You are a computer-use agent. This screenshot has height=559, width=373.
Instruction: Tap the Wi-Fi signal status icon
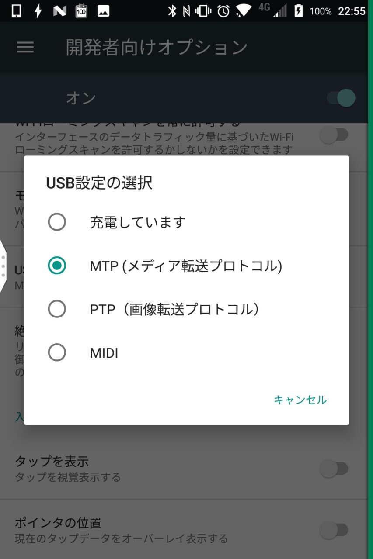tap(244, 11)
